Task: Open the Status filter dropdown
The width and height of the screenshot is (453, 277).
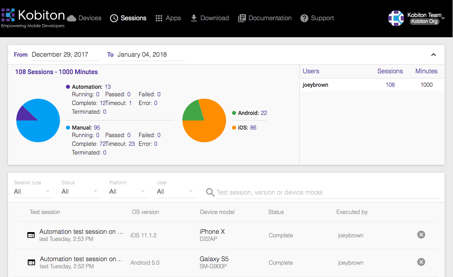Action: pyautogui.click(x=81, y=191)
